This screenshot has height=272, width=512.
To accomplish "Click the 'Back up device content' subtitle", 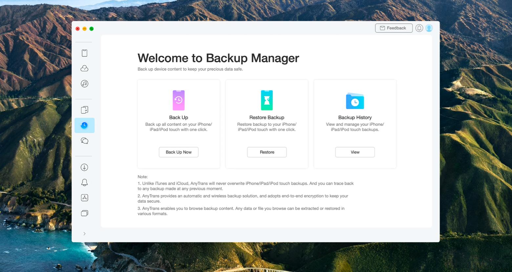I will pos(190,69).
